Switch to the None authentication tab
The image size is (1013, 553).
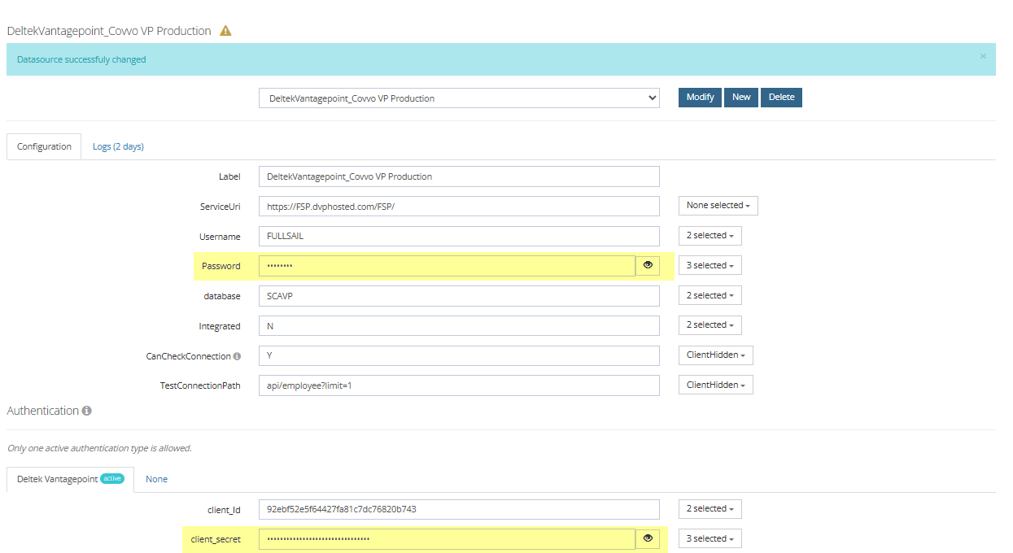click(x=156, y=479)
